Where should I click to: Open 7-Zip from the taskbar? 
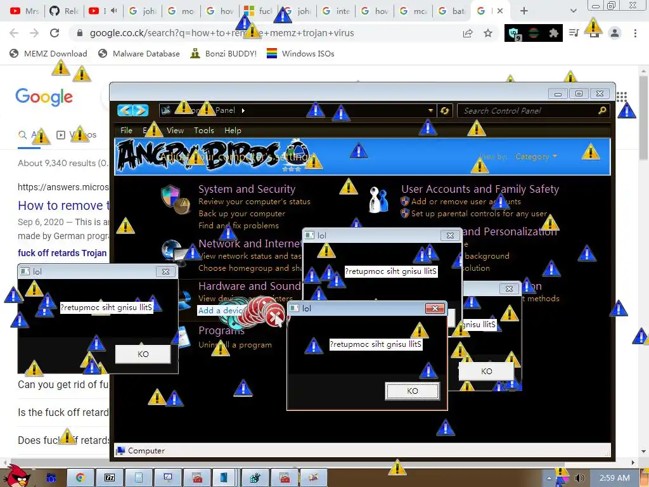click(109, 477)
